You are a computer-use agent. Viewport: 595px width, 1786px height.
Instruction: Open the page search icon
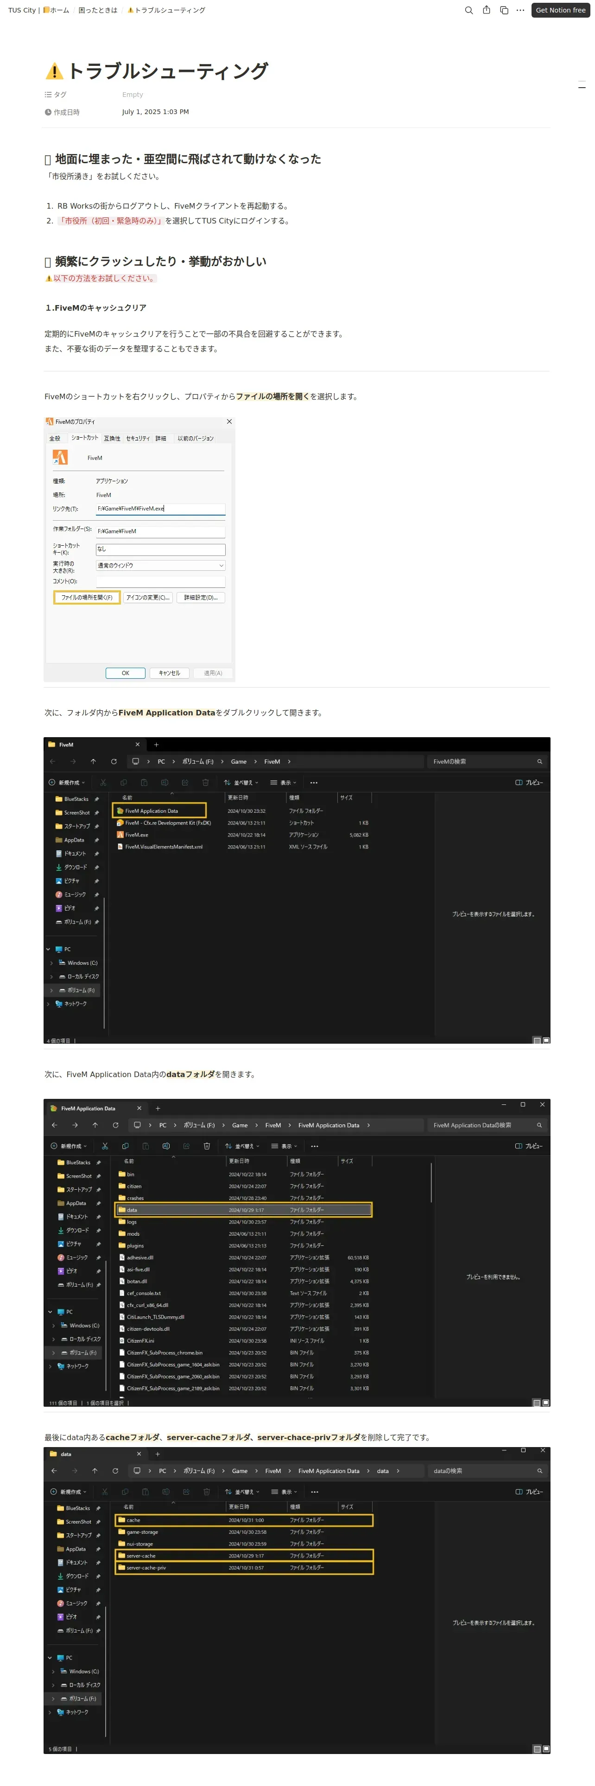(x=469, y=10)
